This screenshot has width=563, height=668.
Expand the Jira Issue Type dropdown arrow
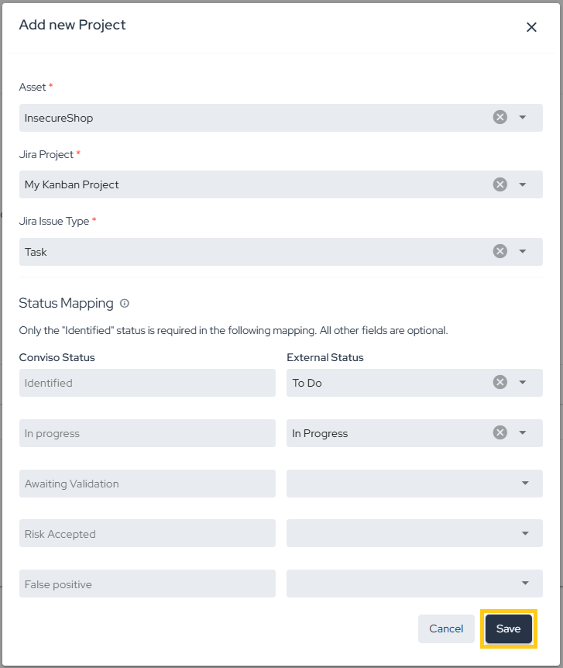tap(523, 251)
